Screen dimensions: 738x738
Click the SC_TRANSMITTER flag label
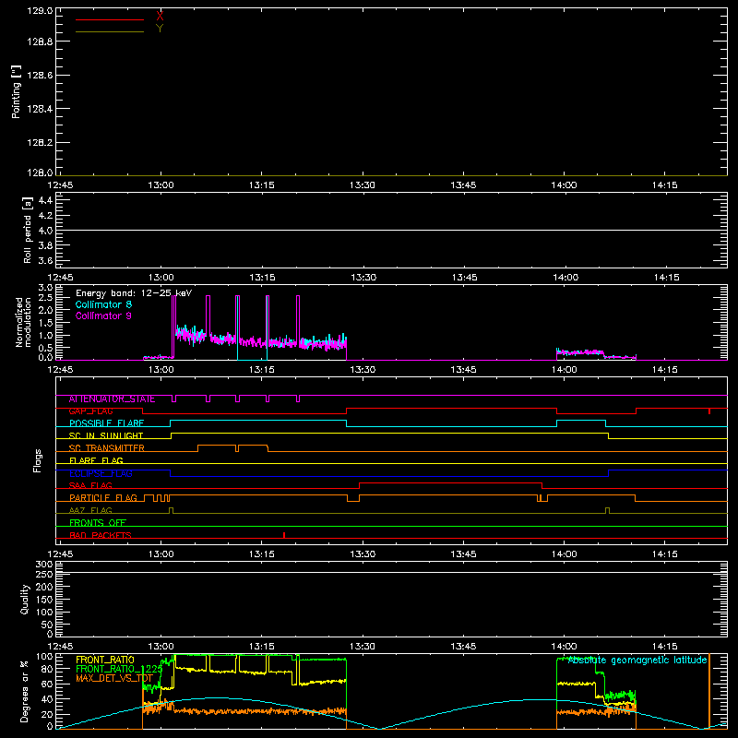[106, 448]
